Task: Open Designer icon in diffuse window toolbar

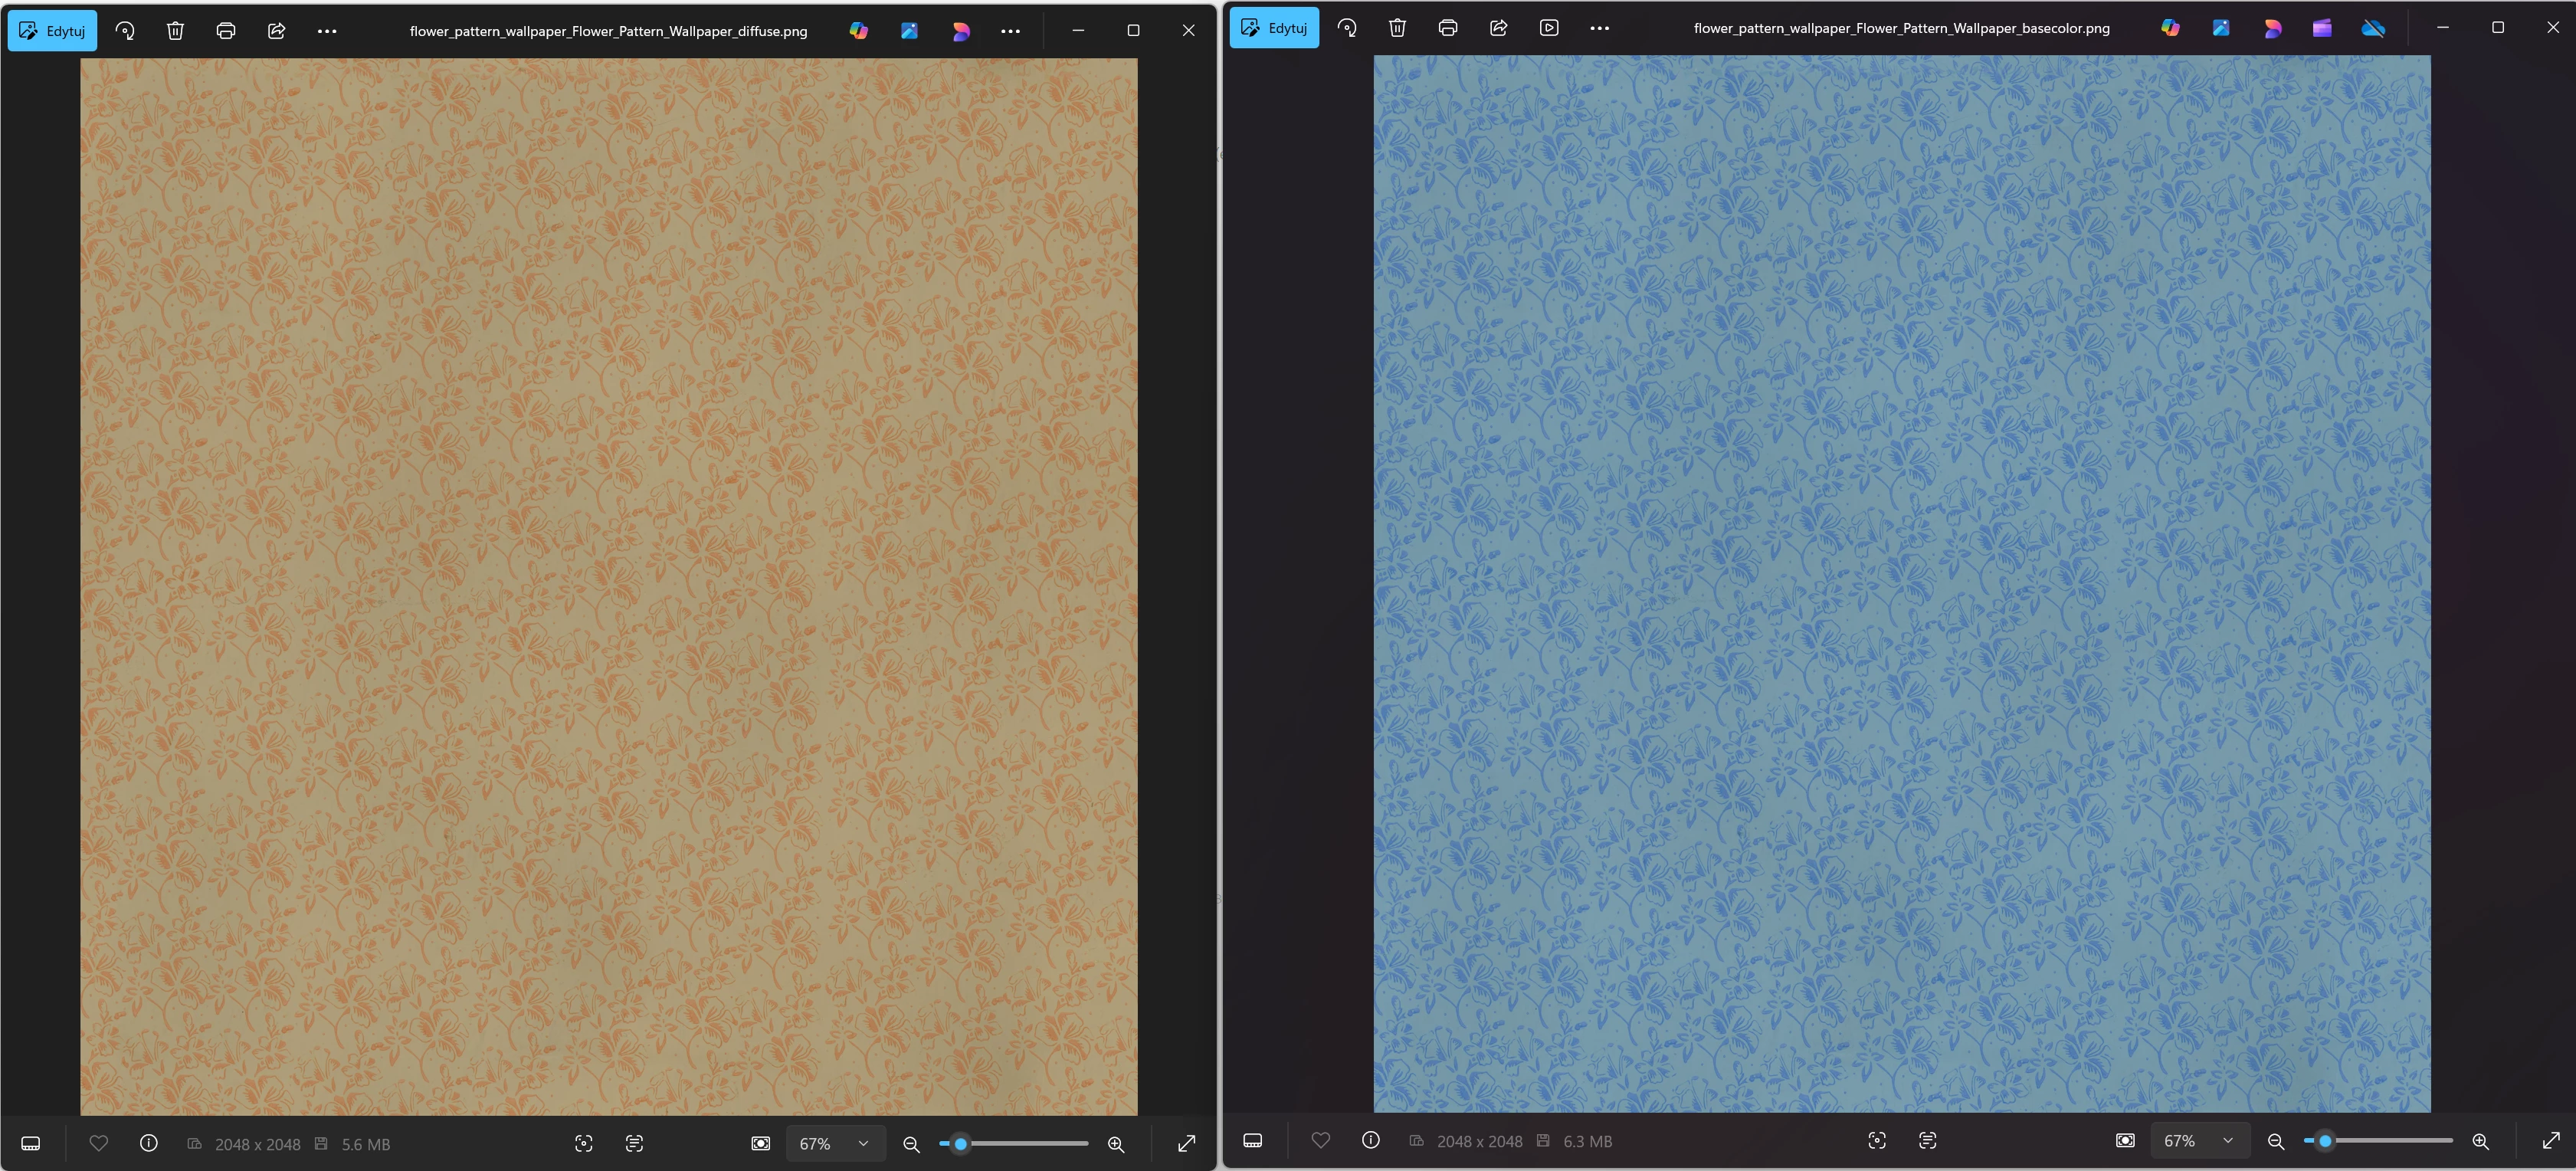Action: 960,31
